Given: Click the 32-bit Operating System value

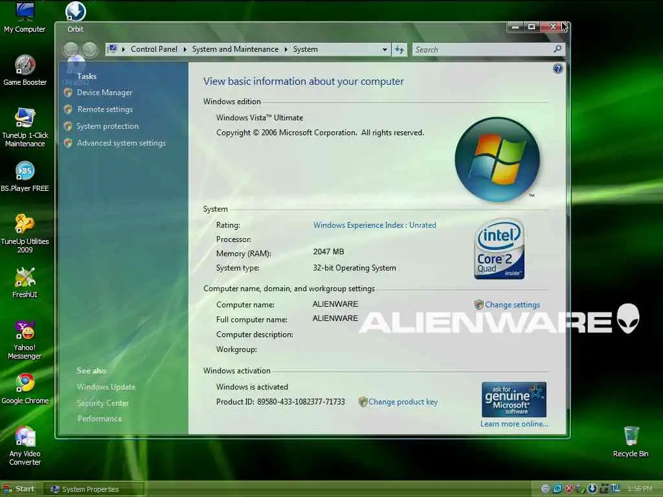Looking at the screenshot, I should [354, 267].
